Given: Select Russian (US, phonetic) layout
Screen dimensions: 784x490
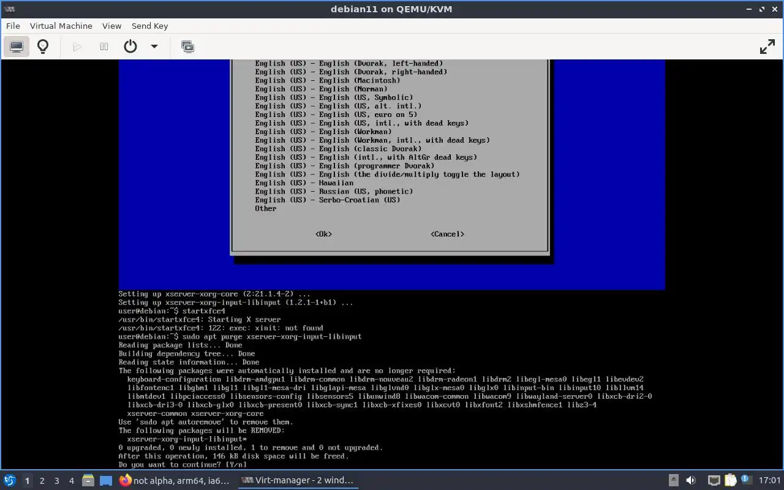Looking at the screenshot, I should click(x=334, y=192).
